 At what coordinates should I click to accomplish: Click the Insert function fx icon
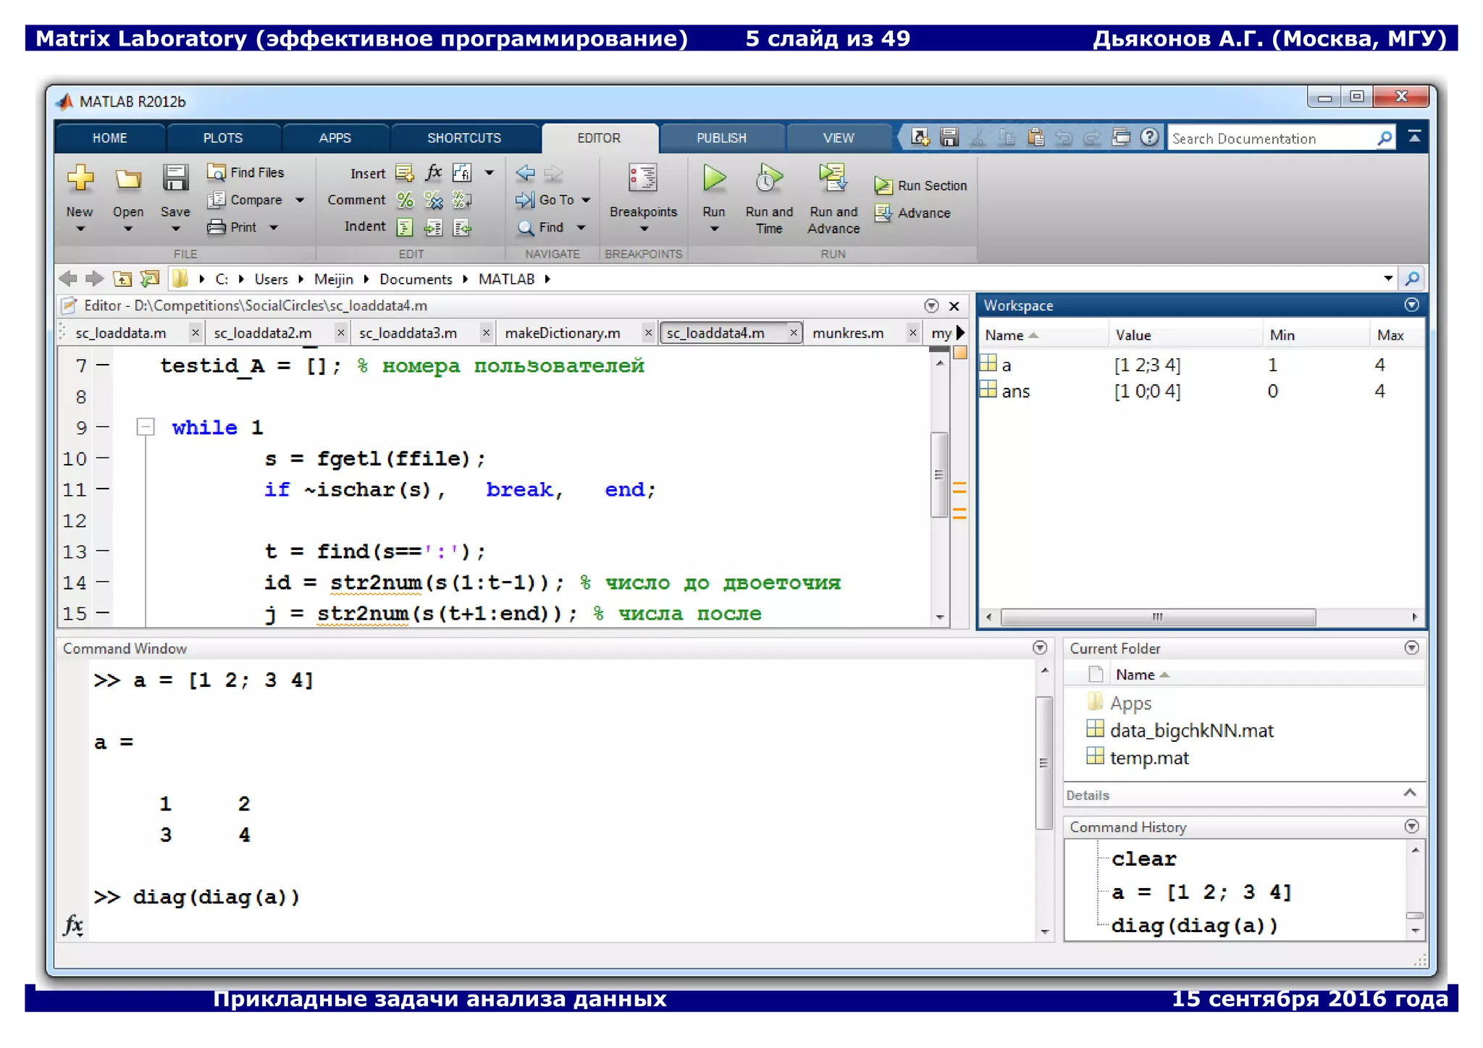click(433, 173)
